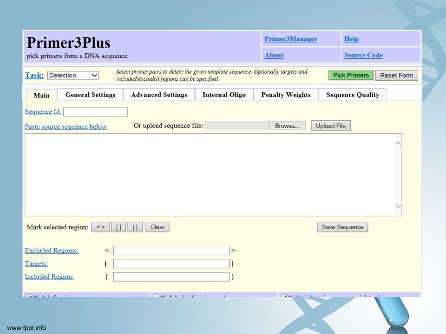Click inside the source sequence text area
This screenshot has width=446, height=334.
pos(210,175)
